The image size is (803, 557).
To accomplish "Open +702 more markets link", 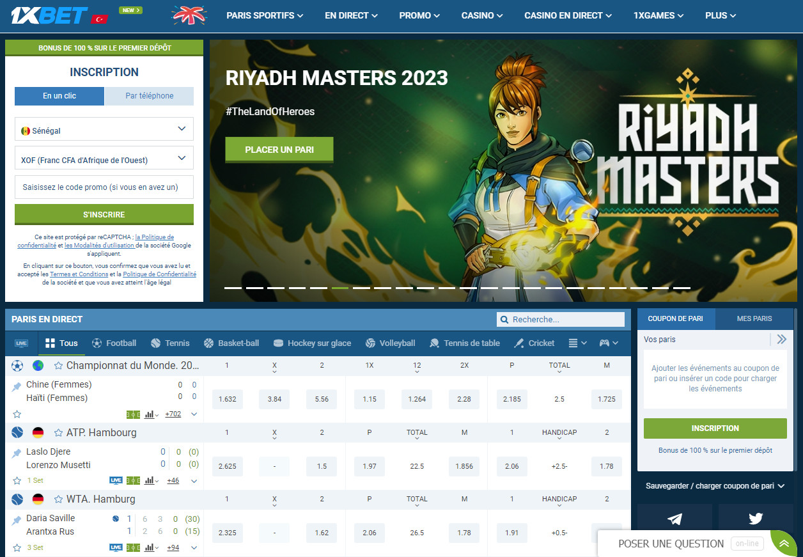I will point(173,414).
